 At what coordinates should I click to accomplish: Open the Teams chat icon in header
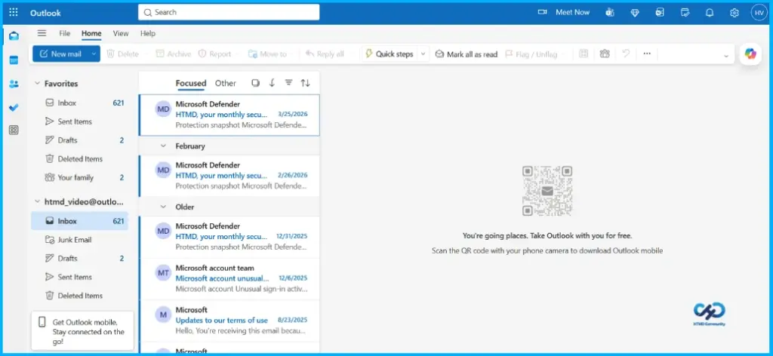(610, 13)
